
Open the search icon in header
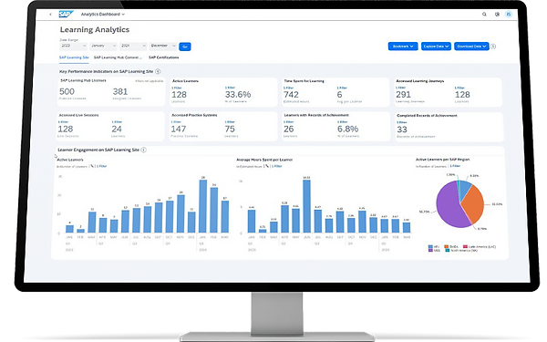click(x=484, y=15)
